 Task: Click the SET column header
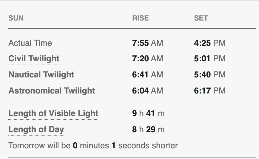[201, 18]
